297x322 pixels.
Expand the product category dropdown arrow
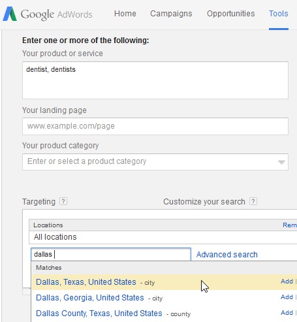pos(281,162)
